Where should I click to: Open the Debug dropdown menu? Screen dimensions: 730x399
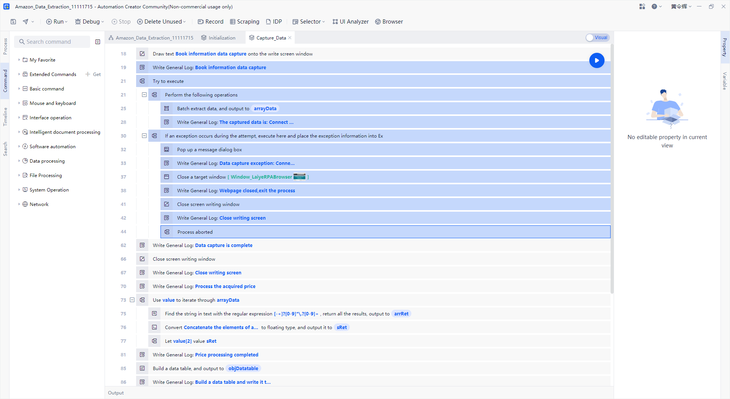pos(103,22)
